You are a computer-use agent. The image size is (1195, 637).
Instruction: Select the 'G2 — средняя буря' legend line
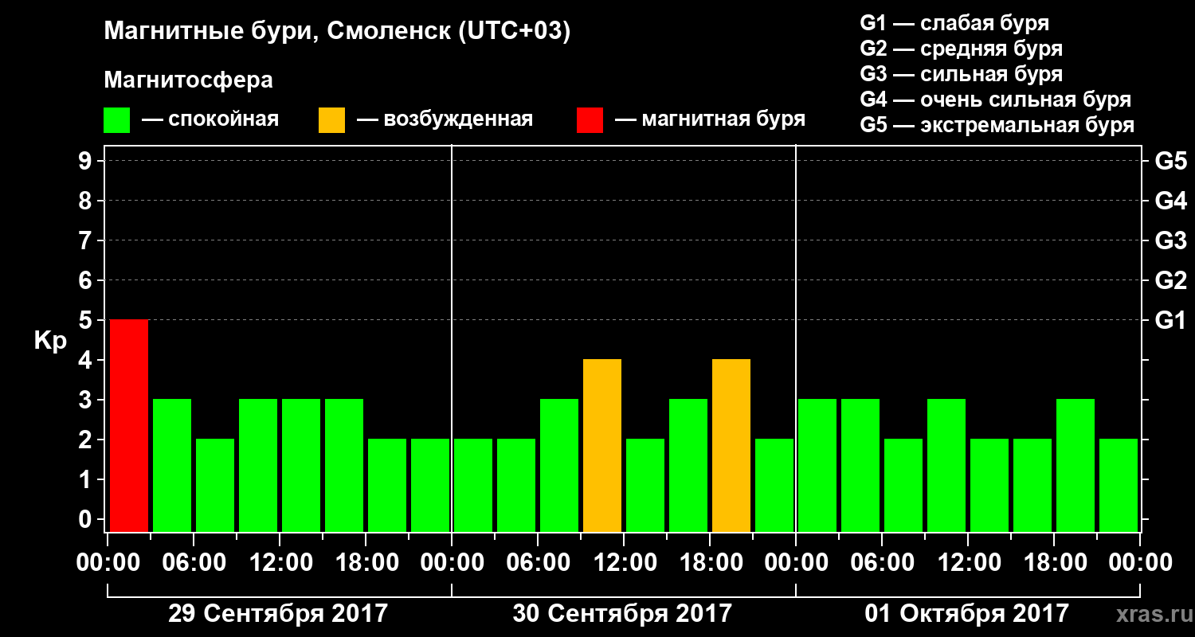[962, 49]
